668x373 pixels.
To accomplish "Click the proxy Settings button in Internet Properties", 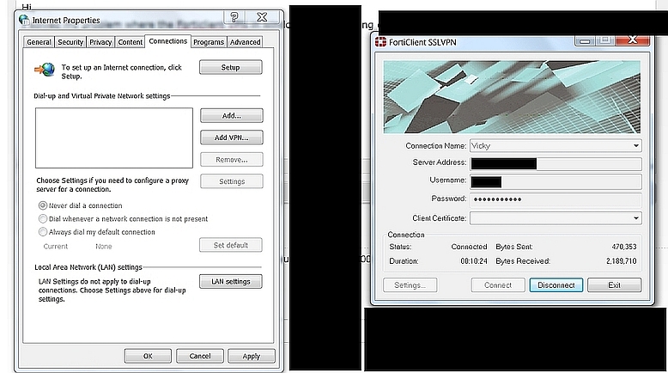I will (x=231, y=181).
